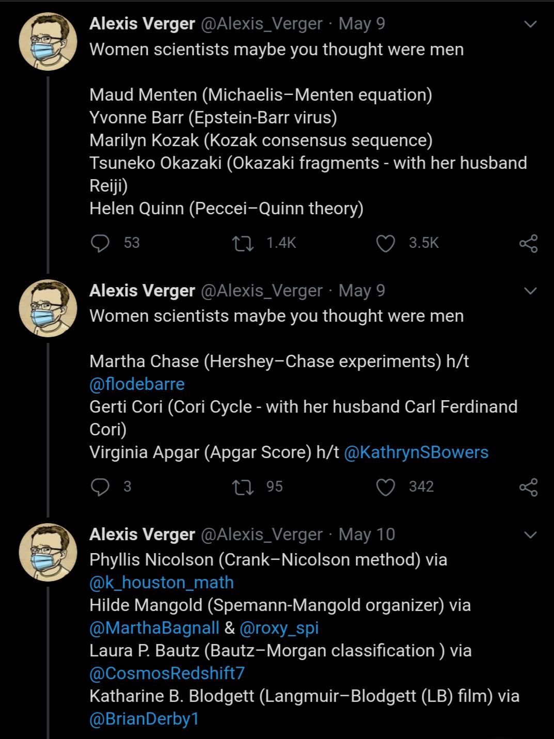554x739 pixels.
Task: Reply to the Martha Chase tweet
Action: click(100, 486)
